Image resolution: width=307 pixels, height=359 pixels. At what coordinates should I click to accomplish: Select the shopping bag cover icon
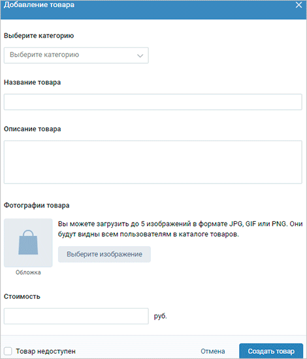click(x=28, y=243)
